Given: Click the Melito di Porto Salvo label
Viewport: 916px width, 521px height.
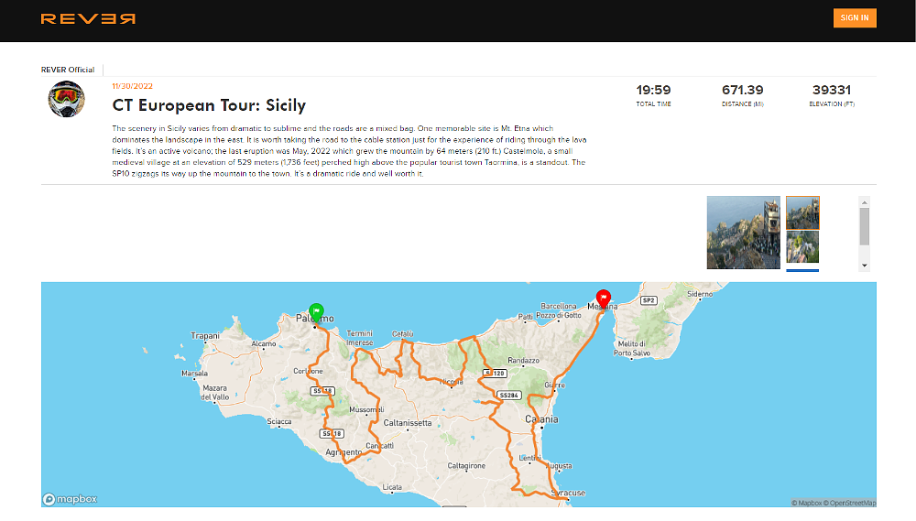Looking at the screenshot, I should coord(631,348).
